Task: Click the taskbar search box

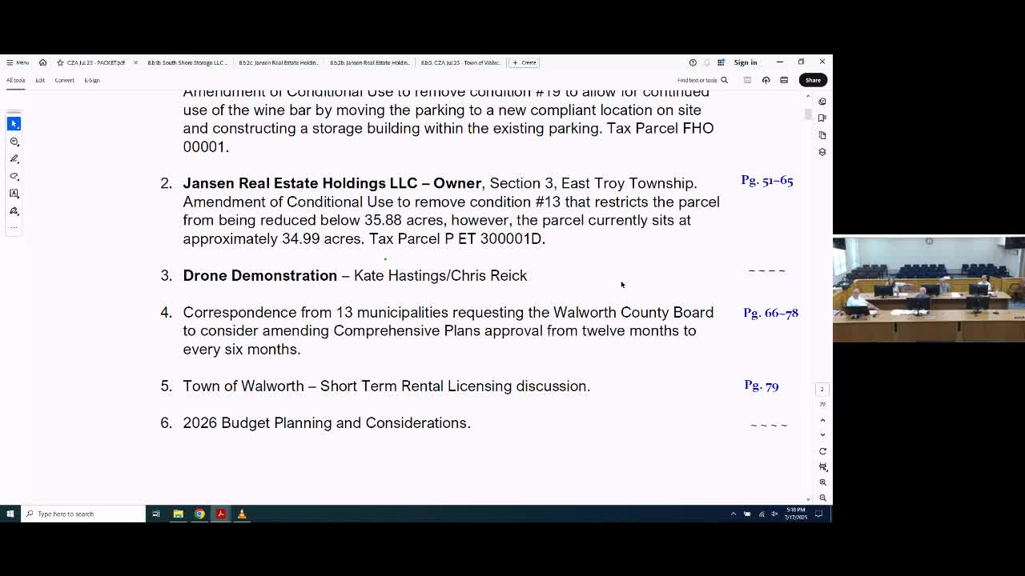Action: click(83, 514)
